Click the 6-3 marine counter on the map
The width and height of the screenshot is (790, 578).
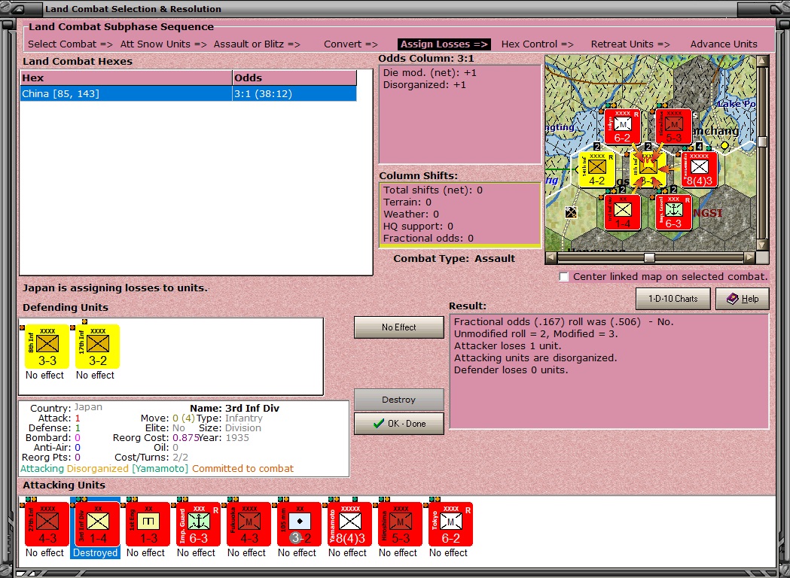point(673,213)
